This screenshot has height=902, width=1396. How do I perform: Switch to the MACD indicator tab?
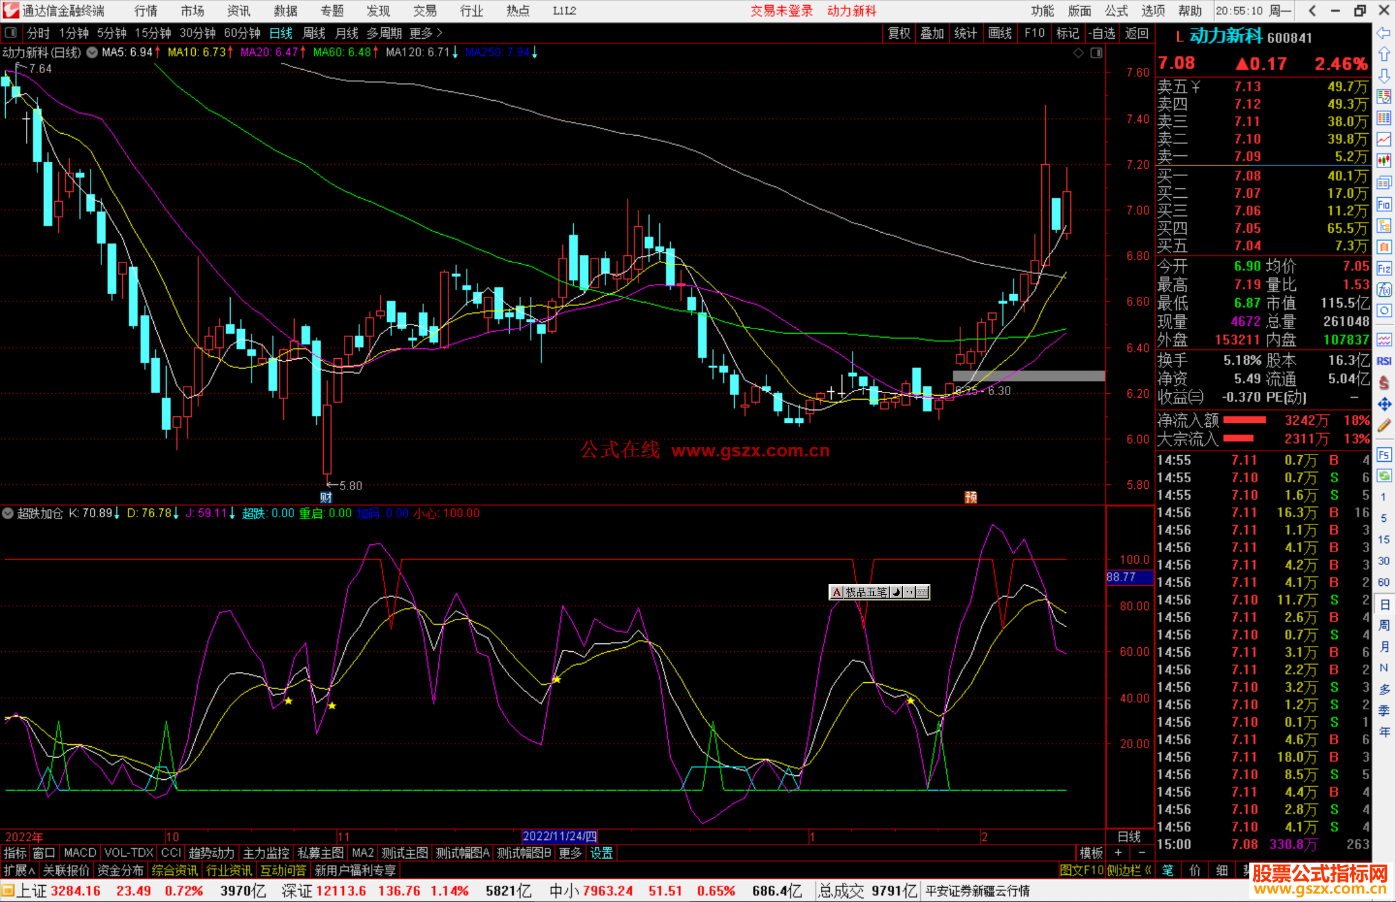pyautogui.click(x=79, y=853)
